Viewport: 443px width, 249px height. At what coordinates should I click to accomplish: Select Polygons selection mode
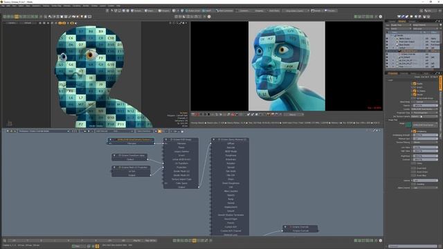(x=163, y=11)
